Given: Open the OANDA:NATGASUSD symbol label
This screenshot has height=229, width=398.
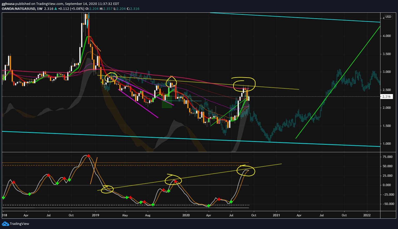Looking at the screenshot, I should coord(19,9).
